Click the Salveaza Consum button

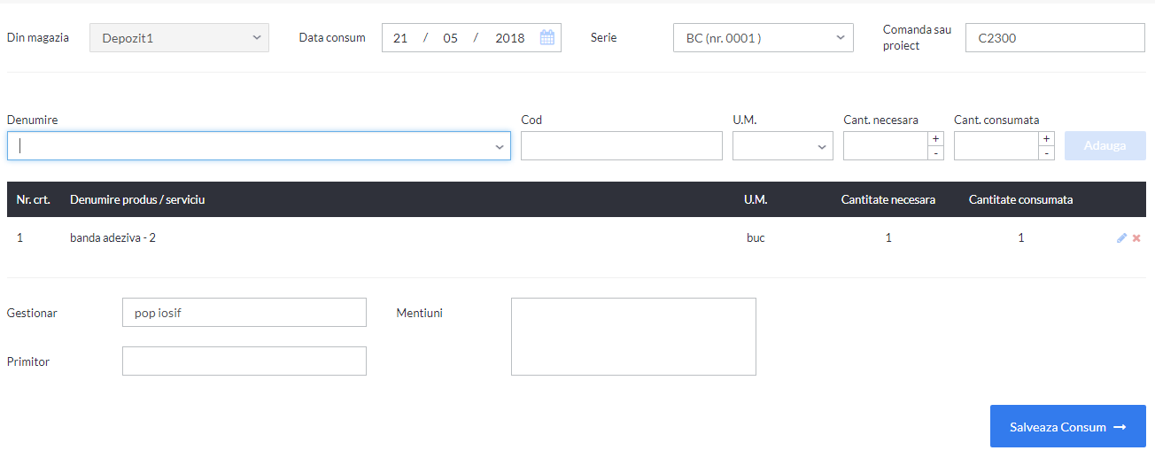click(x=1067, y=427)
